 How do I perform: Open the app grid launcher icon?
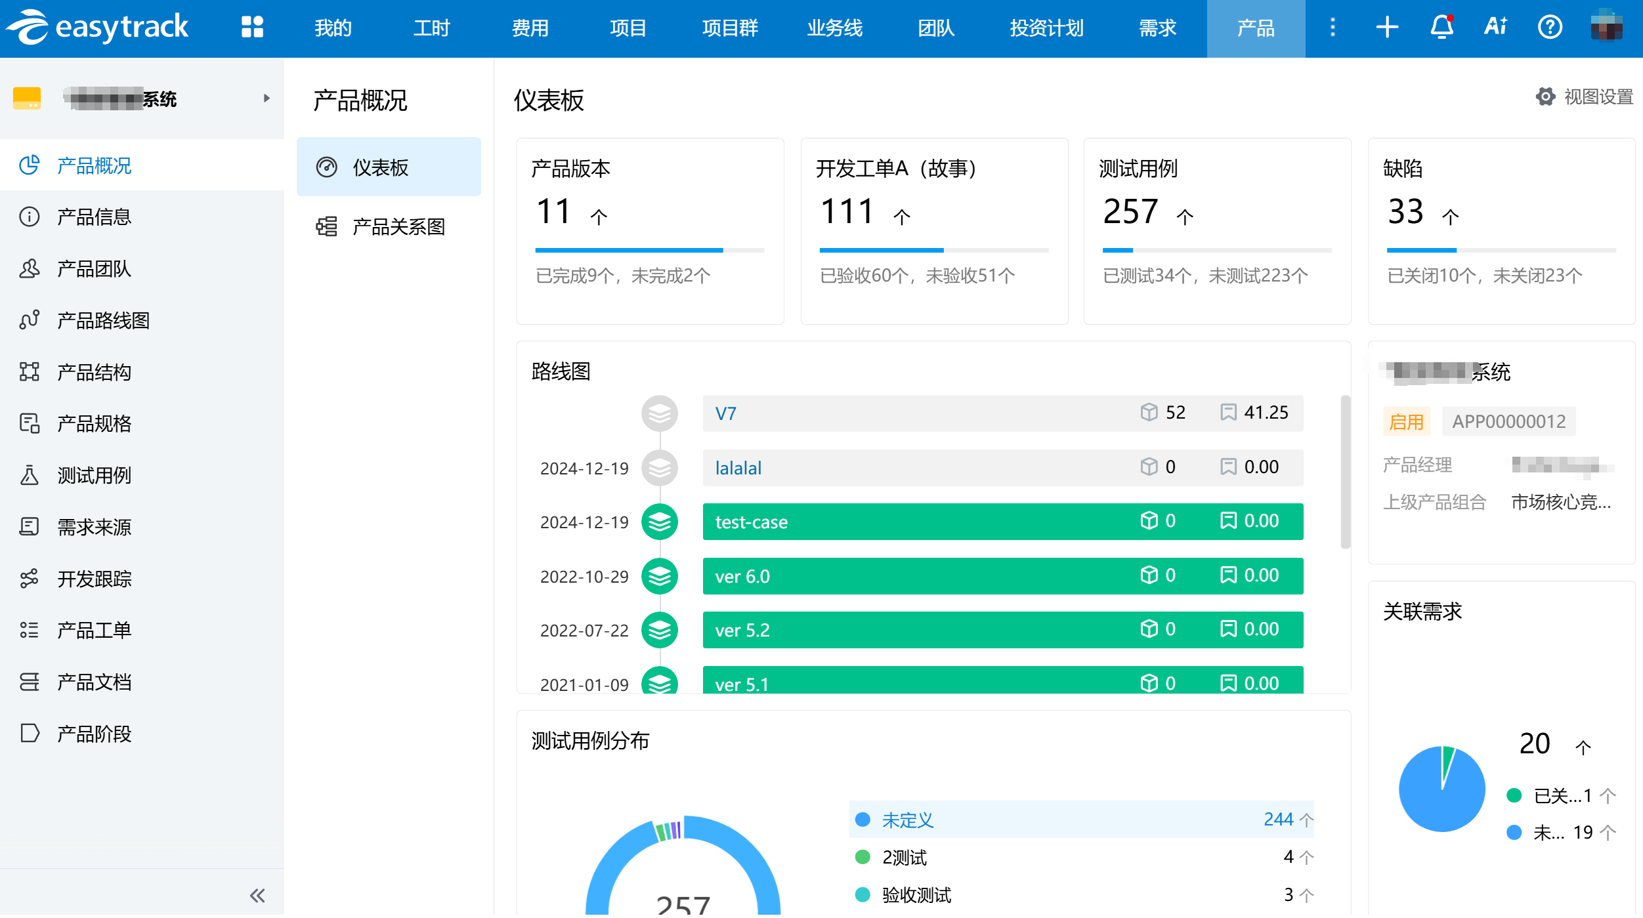coord(252,28)
